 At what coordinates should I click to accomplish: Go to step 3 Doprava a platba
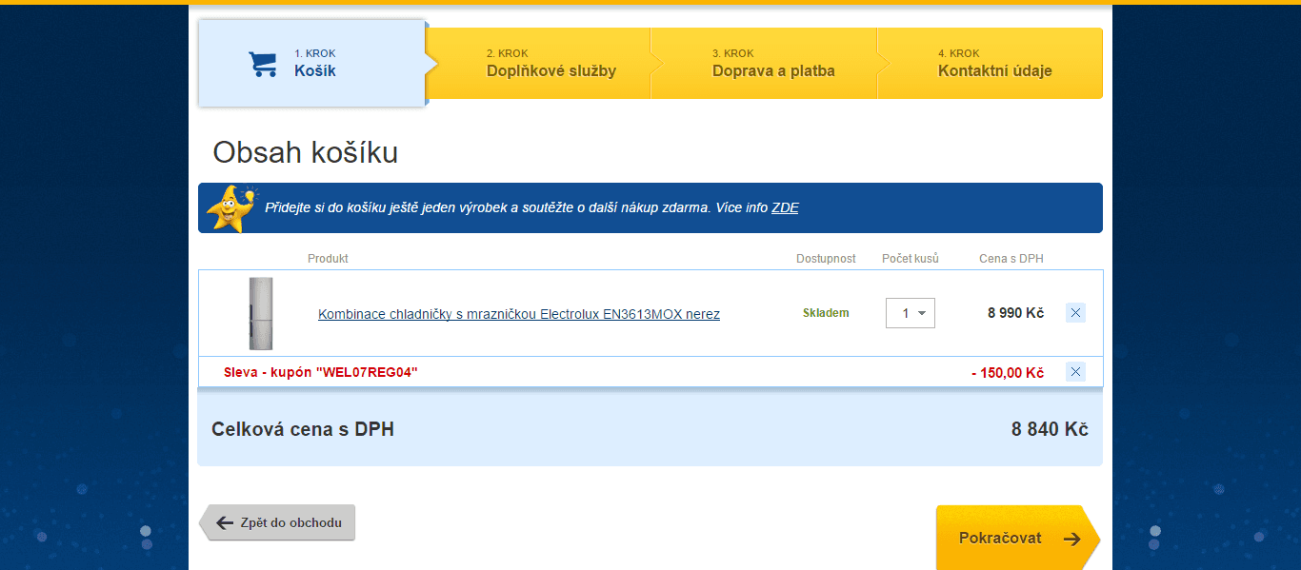(x=772, y=64)
